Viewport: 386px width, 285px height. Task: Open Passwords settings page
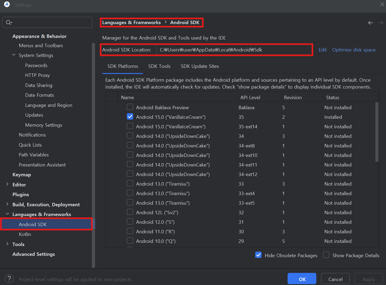pyautogui.click(x=36, y=65)
